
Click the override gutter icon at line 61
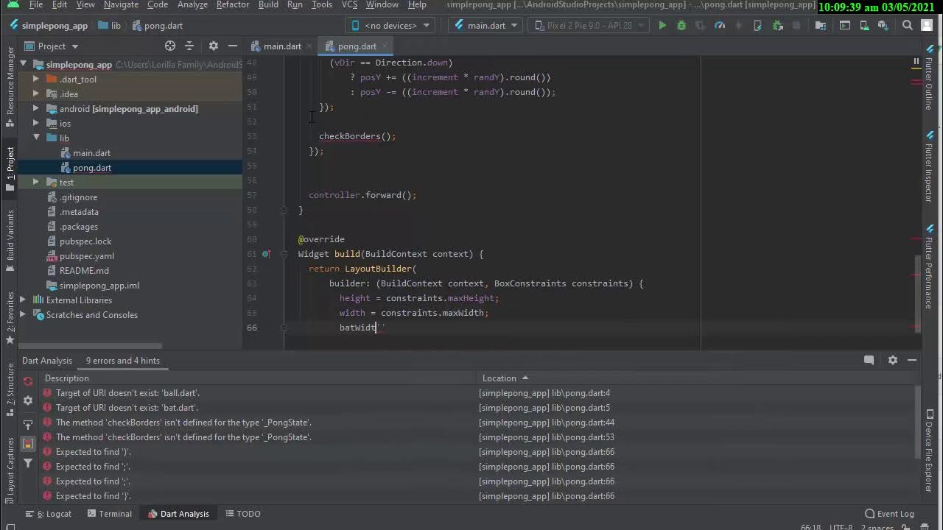pyautogui.click(x=266, y=254)
